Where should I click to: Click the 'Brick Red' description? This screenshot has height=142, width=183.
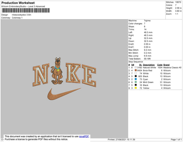click(148, 70)
